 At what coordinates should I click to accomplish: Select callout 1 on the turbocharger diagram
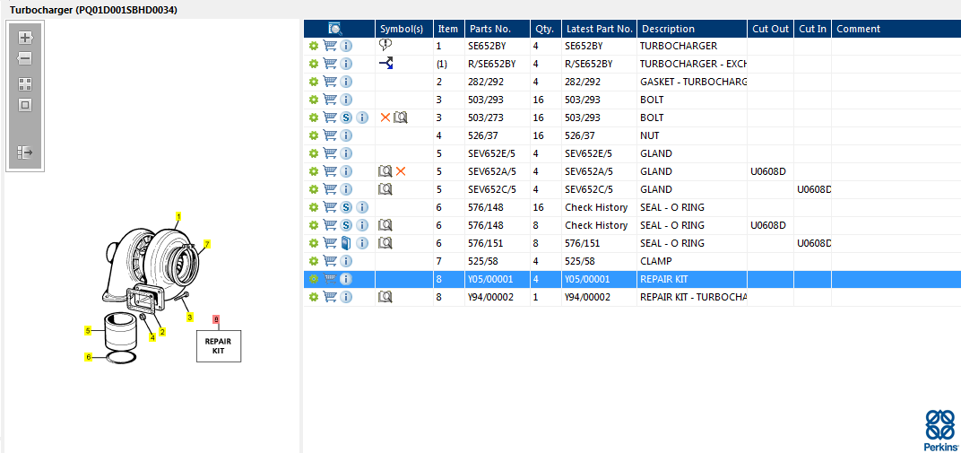coord(179,216)
